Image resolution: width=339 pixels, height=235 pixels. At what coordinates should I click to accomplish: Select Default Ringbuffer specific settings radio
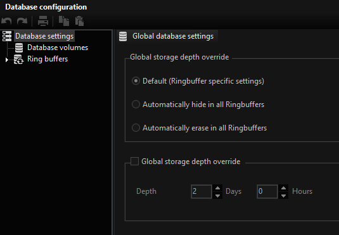point(136,81)
